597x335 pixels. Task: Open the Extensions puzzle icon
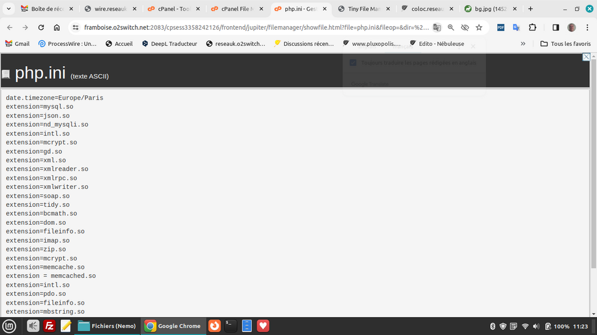pyautogui.click(x=533, y=27)
